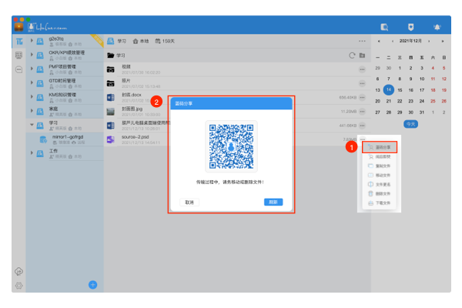Choose 下载文件 from the context menu
Viewport: 462px width, 308px height.
380,203
